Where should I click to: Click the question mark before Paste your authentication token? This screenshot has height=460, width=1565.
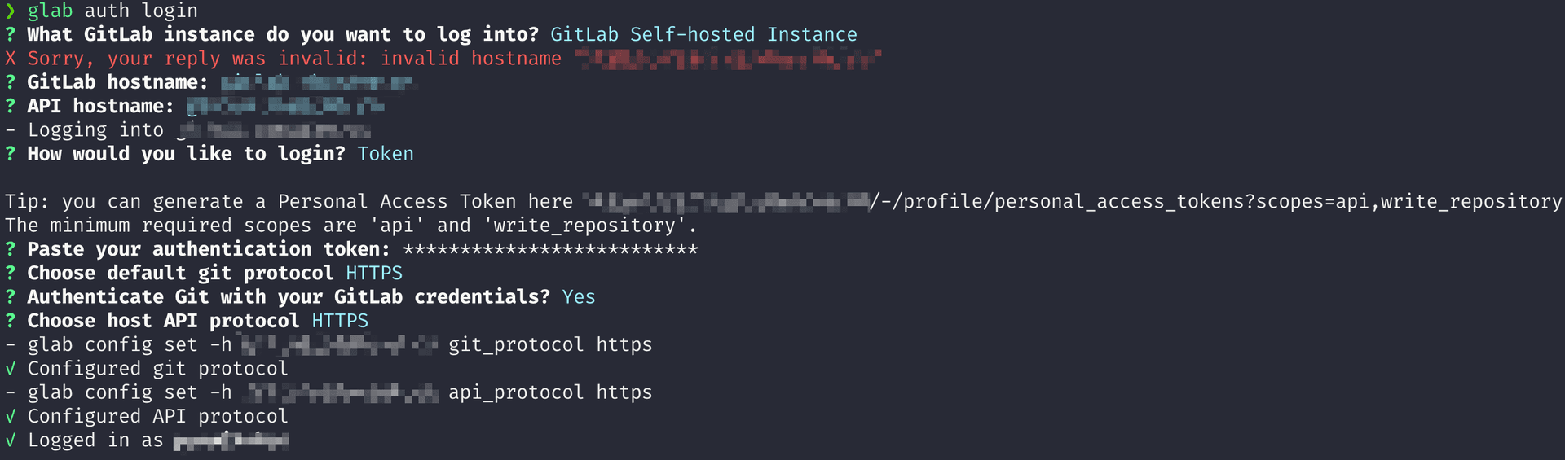coord(11,249)
